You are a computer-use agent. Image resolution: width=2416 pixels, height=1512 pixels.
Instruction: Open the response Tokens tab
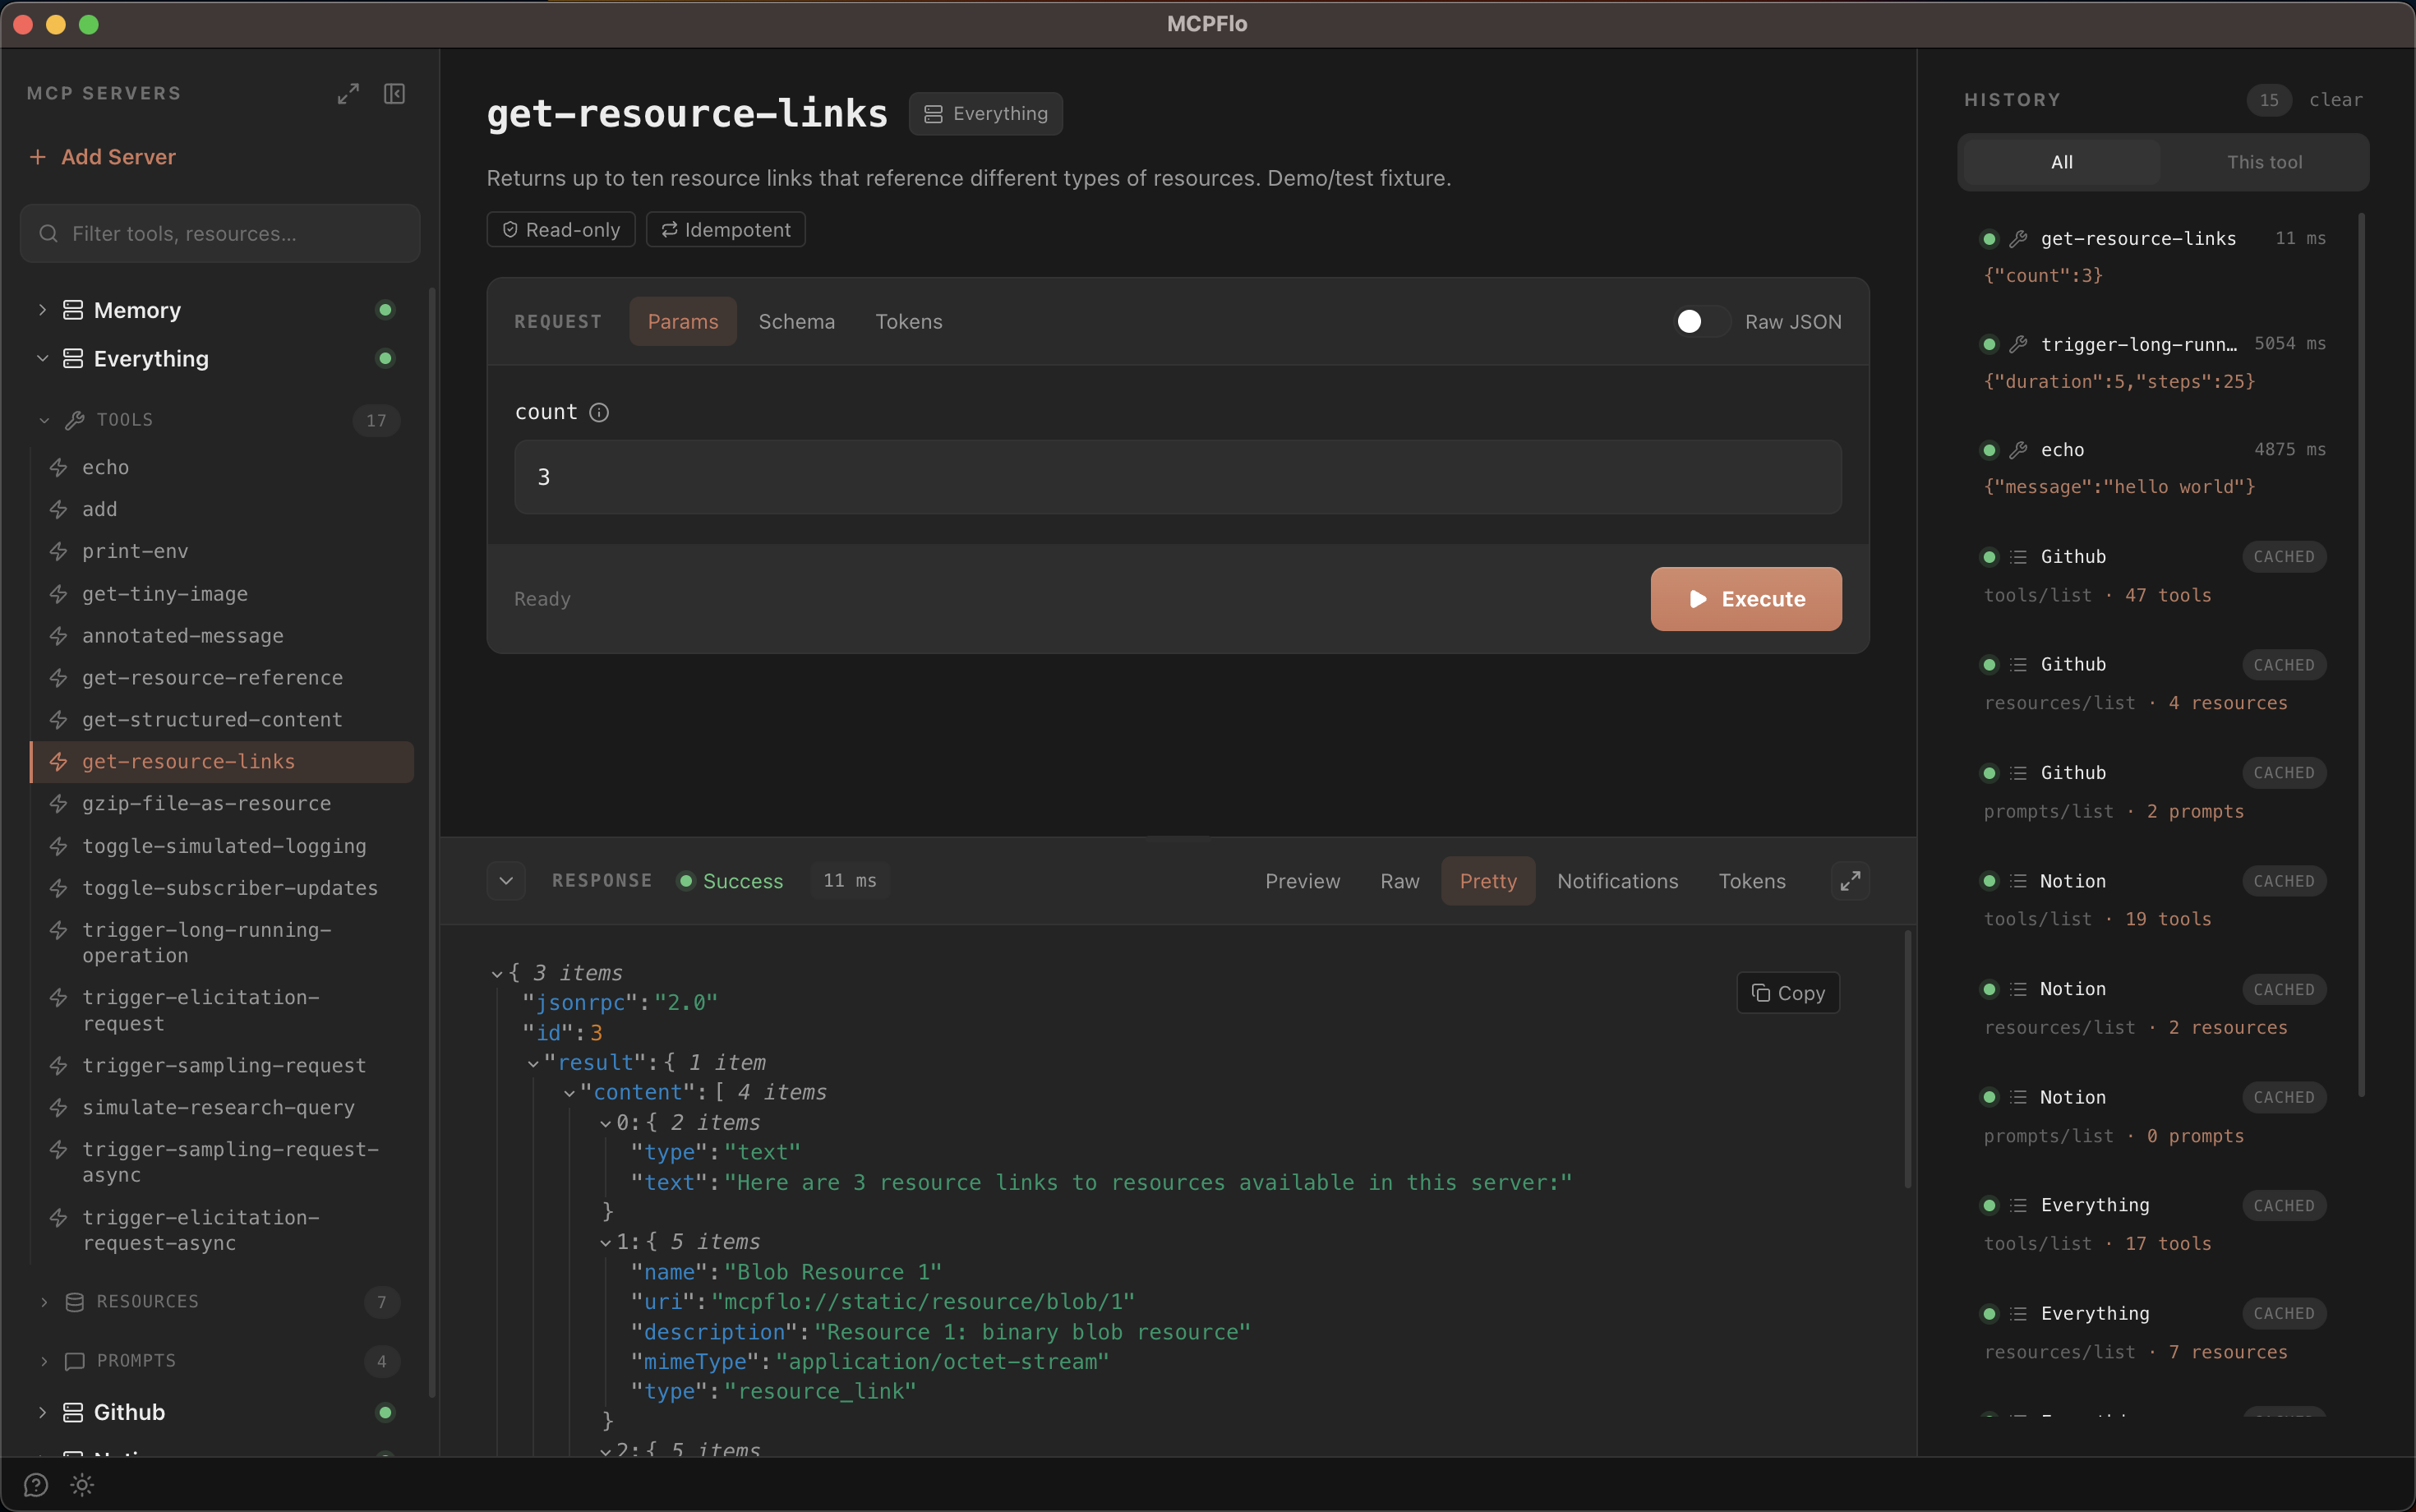pos(1751,881)
